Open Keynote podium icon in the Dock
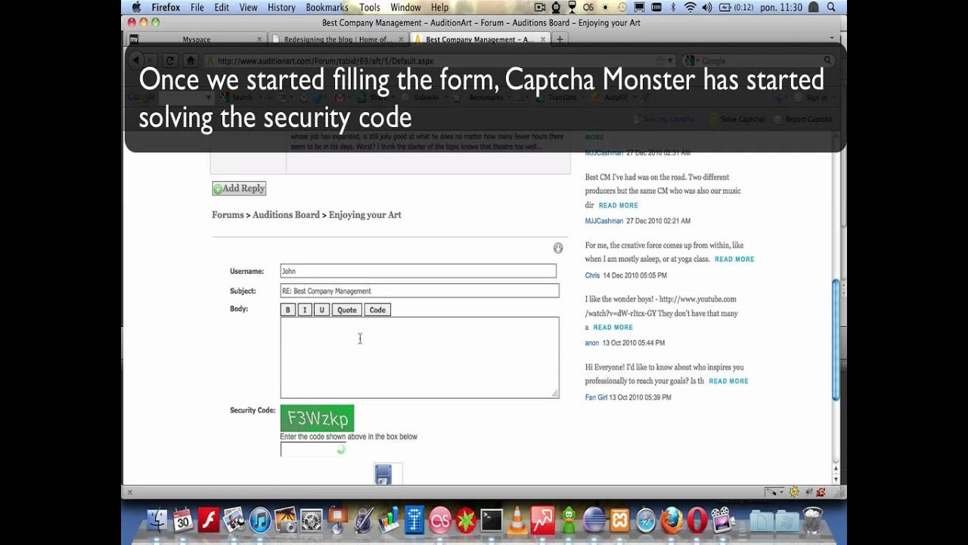Screen dimensions: 968x545 [x=337, y=520]
